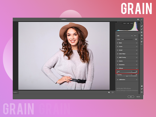The width and height of the screenshot is (156, 117).
Task: Select the Radial Filter tool
Action: pos(142,35)
